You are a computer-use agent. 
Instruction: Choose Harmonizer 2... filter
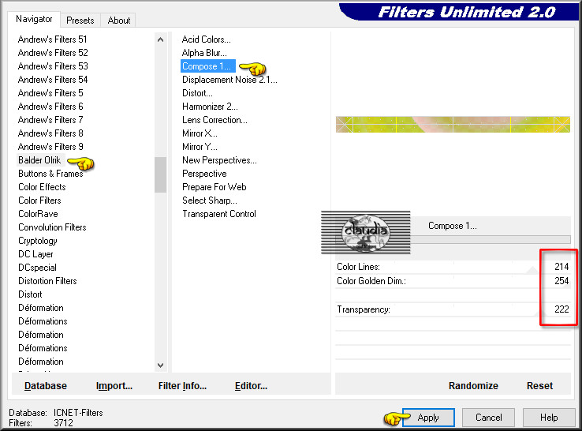pyautogui.click(x=210, y=107)
